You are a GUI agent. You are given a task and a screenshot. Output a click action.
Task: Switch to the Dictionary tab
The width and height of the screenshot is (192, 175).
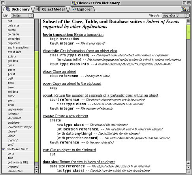click(18, 9)
